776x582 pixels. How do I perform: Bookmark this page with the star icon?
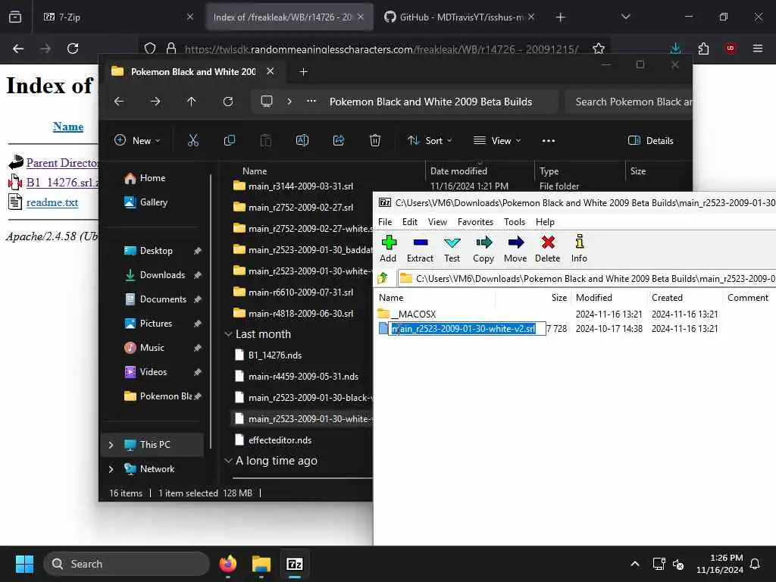click(599, 48)
